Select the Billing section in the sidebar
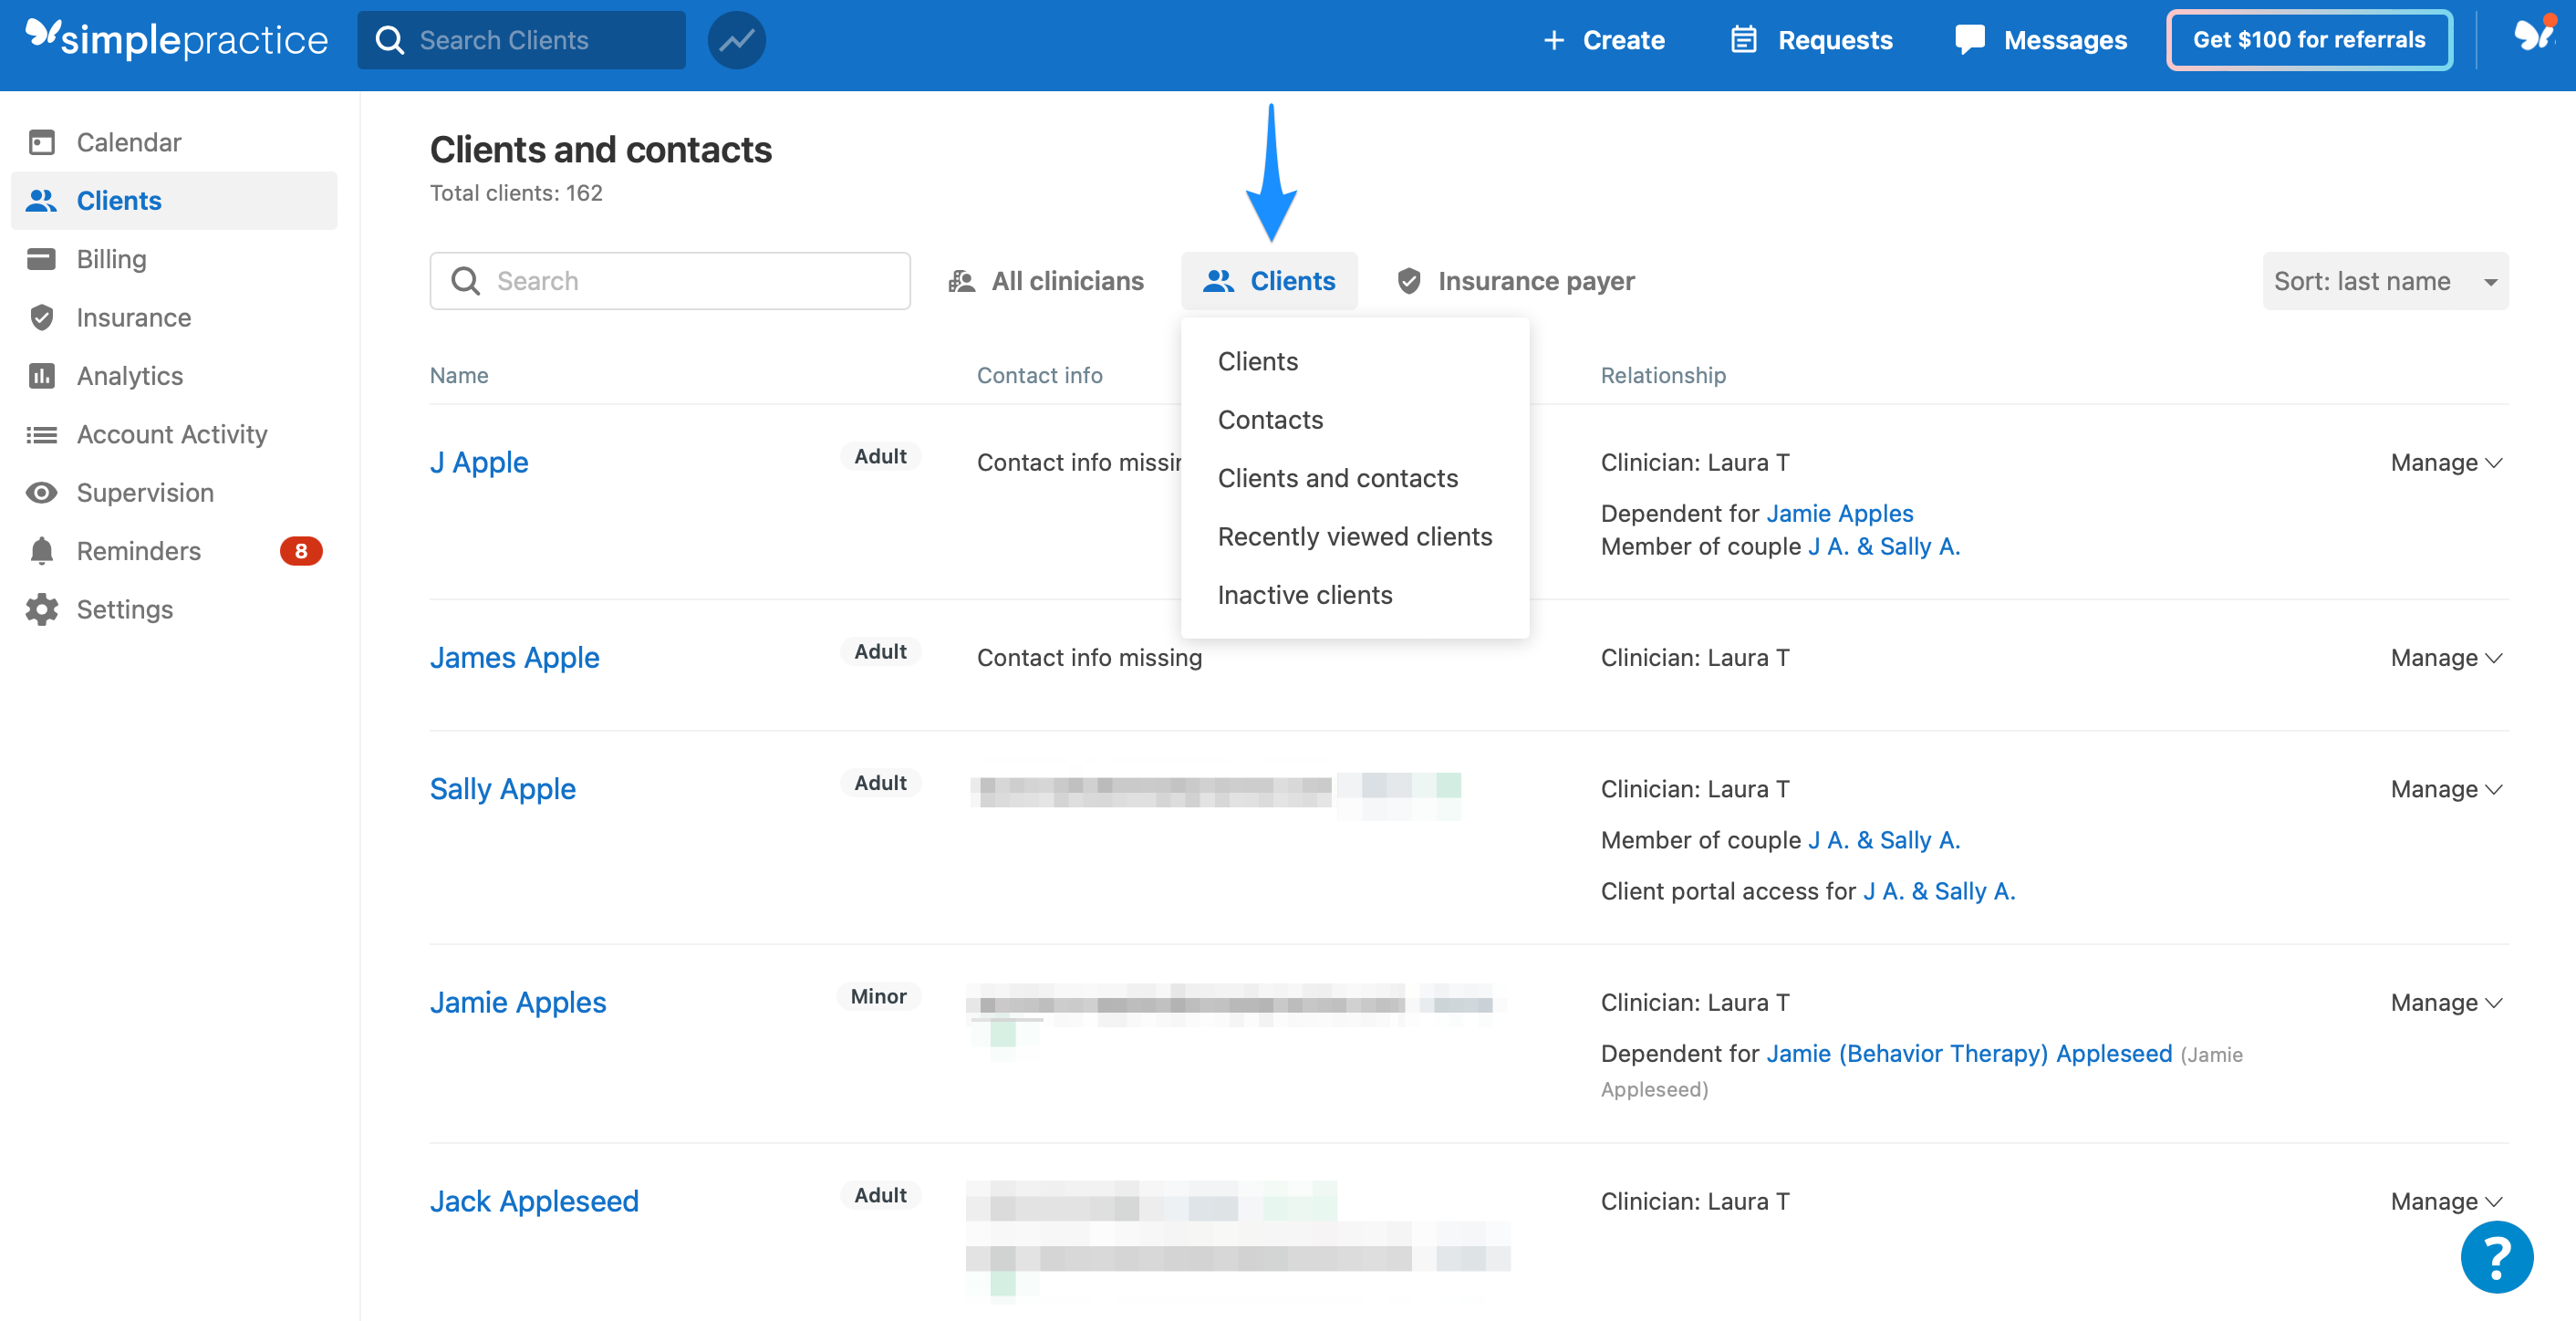This screenshot has width=2576, height=1321. coord(112,258)
